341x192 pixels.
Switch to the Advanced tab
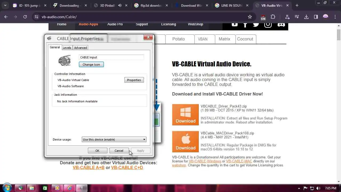[x=80, y=48]
